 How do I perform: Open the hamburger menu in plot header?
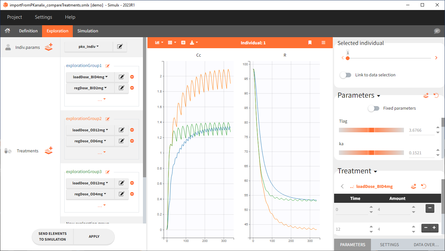(x=323, y=43)
